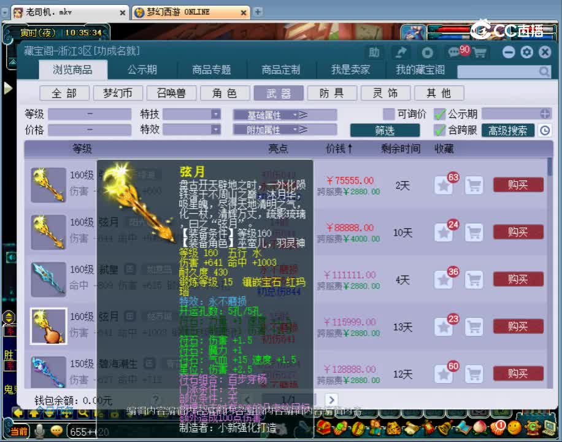
Task: Open the shopping cart icon in header
Action: (479, 53)
